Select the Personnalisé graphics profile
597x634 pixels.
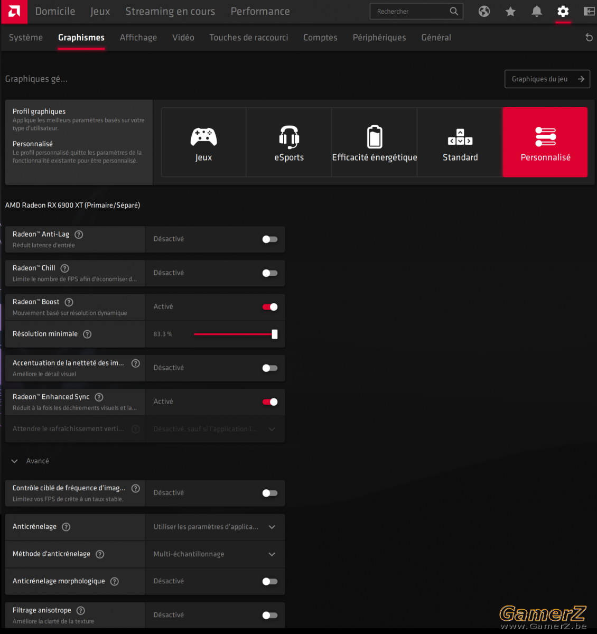click(545, 142)
